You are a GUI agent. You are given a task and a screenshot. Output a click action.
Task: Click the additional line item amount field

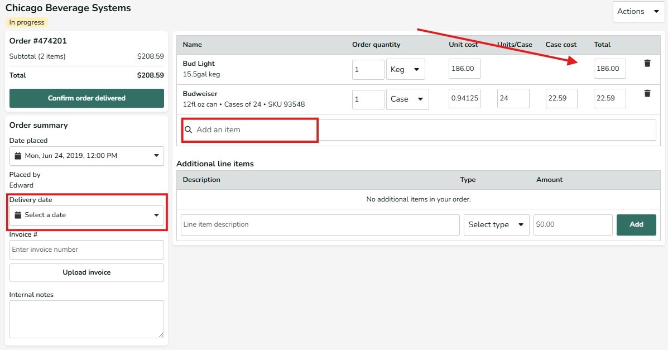pyautogui.click(x=573, y=224)
